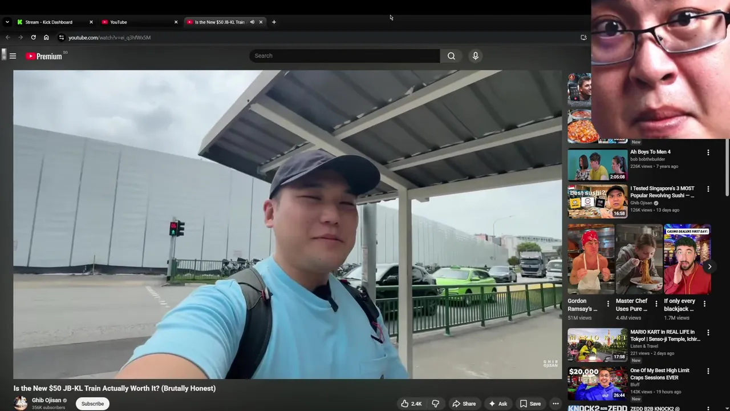
Task: Go to YouTube Premium home logo
Action: 44,56
